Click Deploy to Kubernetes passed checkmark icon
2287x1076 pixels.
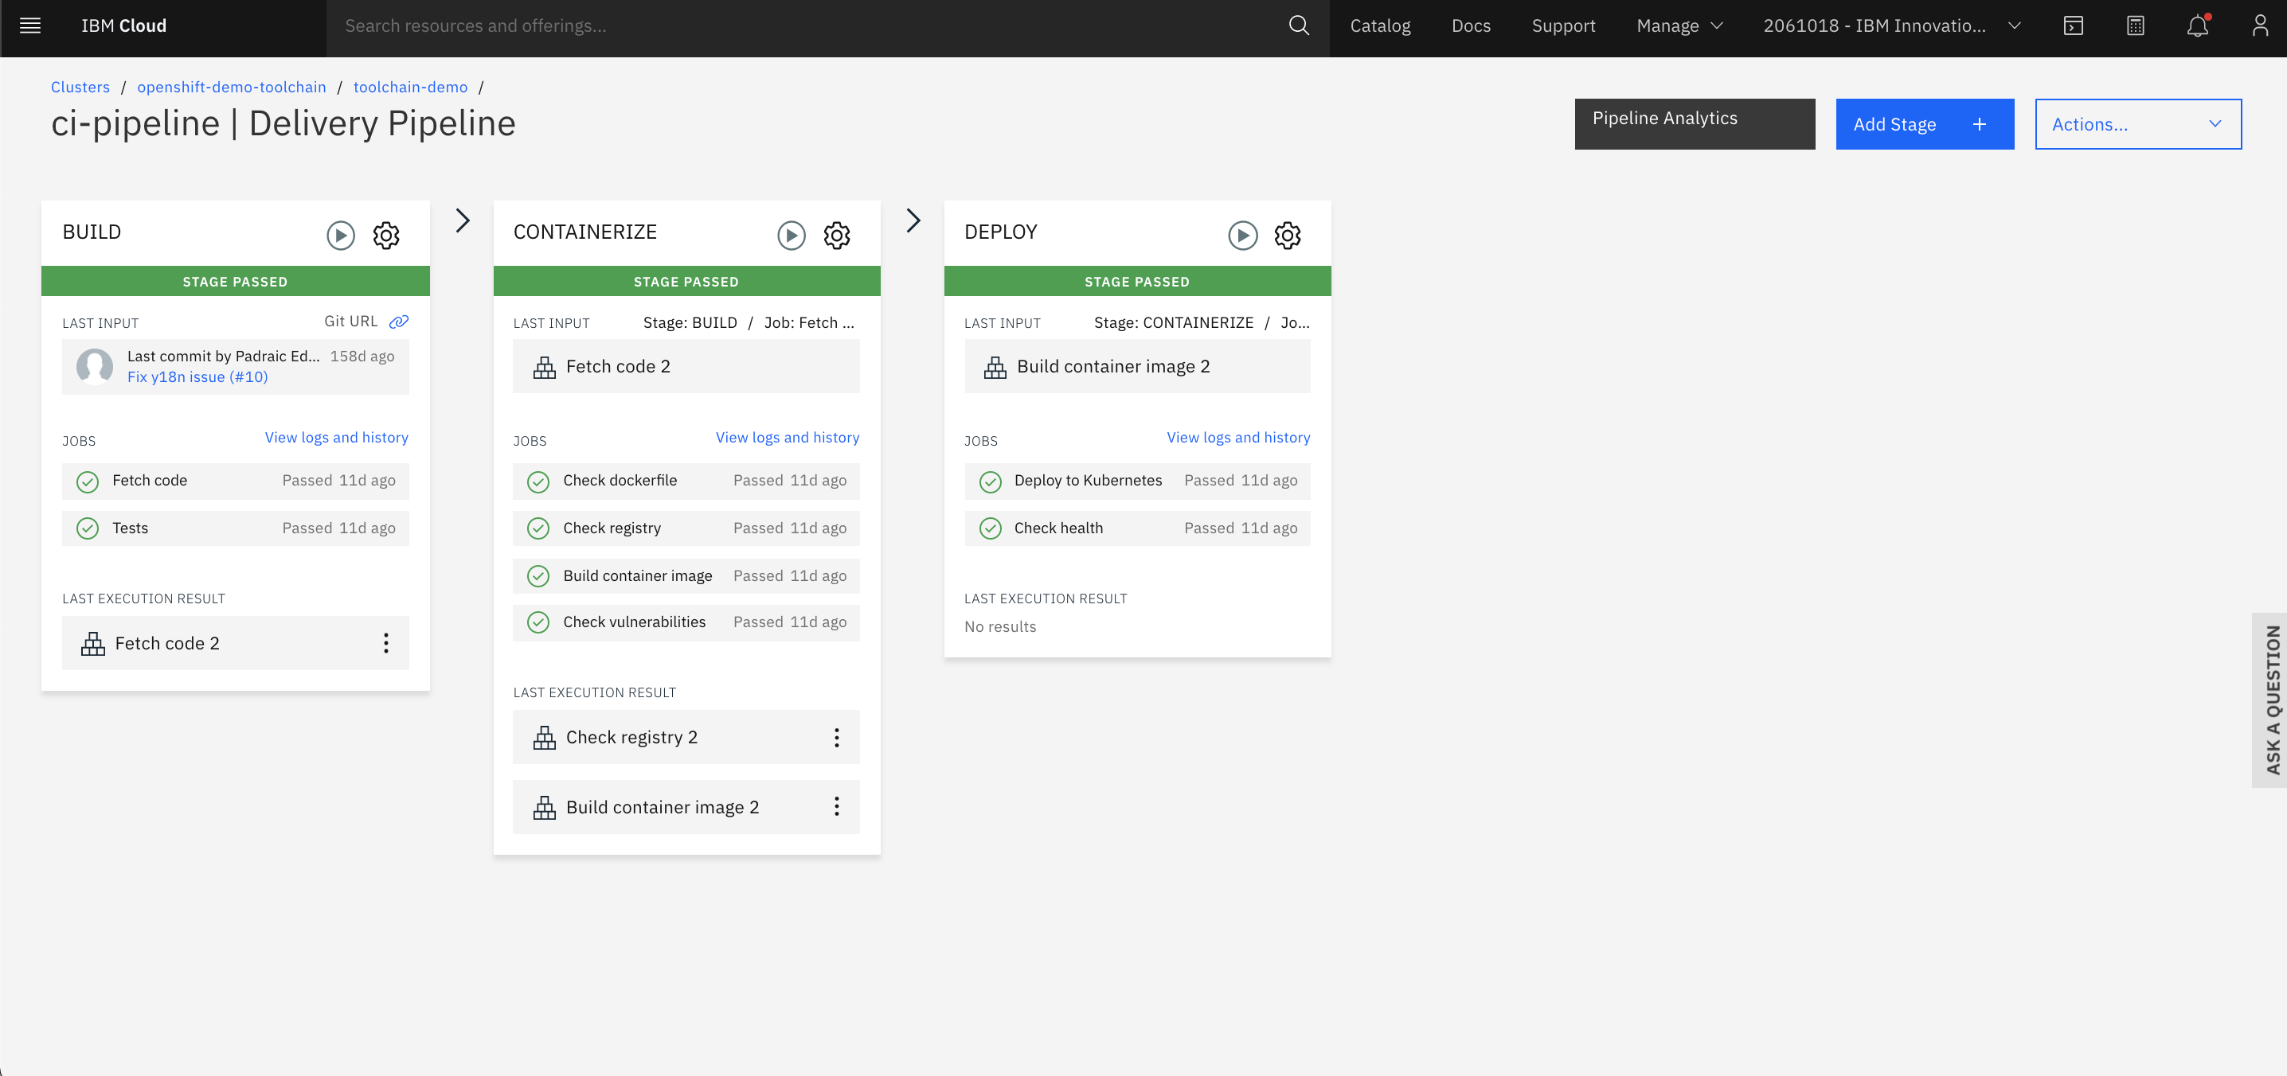click(x=990, y=481)
